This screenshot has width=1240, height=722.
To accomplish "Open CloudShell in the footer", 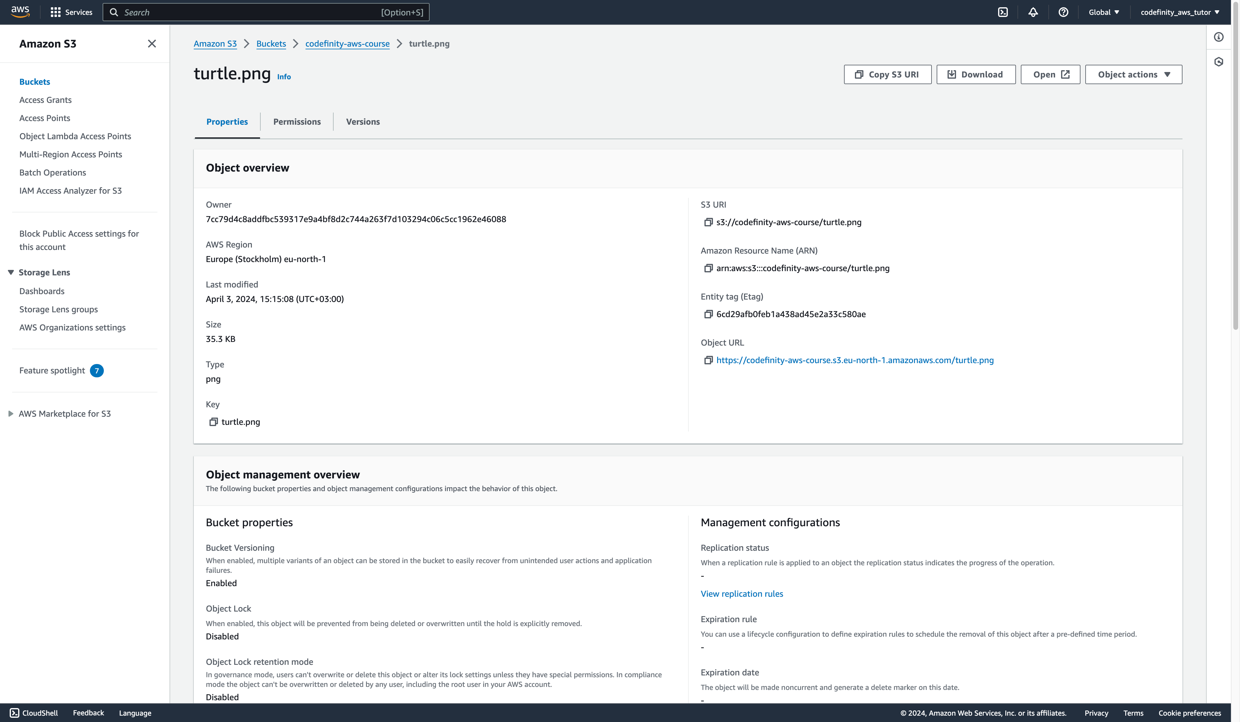I will (x=34, y=713).
